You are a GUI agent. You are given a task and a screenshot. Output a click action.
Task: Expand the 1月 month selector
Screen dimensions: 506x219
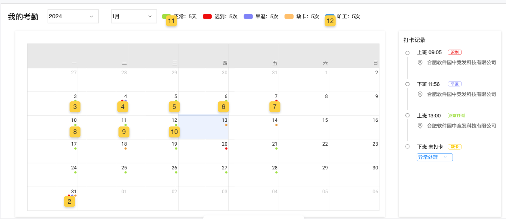[134, 17]
